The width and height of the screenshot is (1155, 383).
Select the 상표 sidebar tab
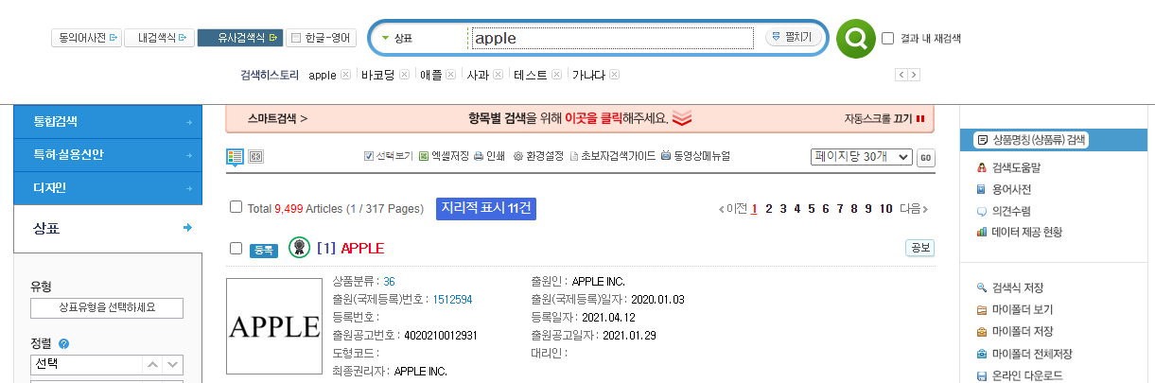pyautogui.click(x=108, y=228)
